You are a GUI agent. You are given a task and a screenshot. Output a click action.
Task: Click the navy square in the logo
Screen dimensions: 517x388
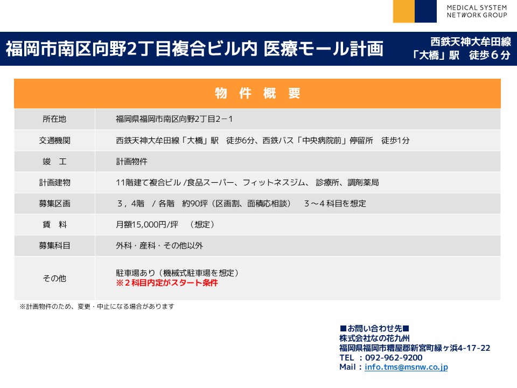[425, 11]
